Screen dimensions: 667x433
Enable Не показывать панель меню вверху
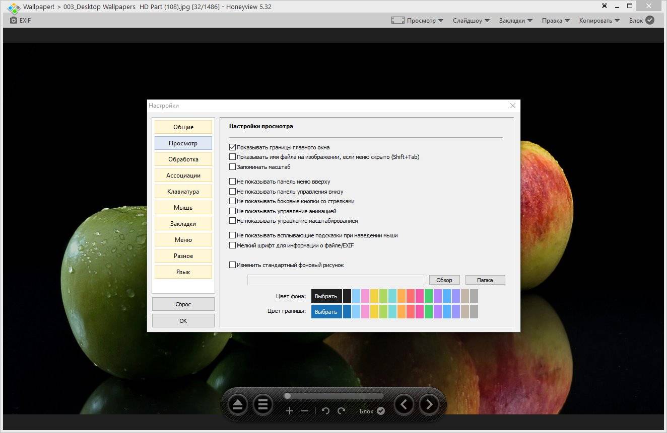point(232,182)
